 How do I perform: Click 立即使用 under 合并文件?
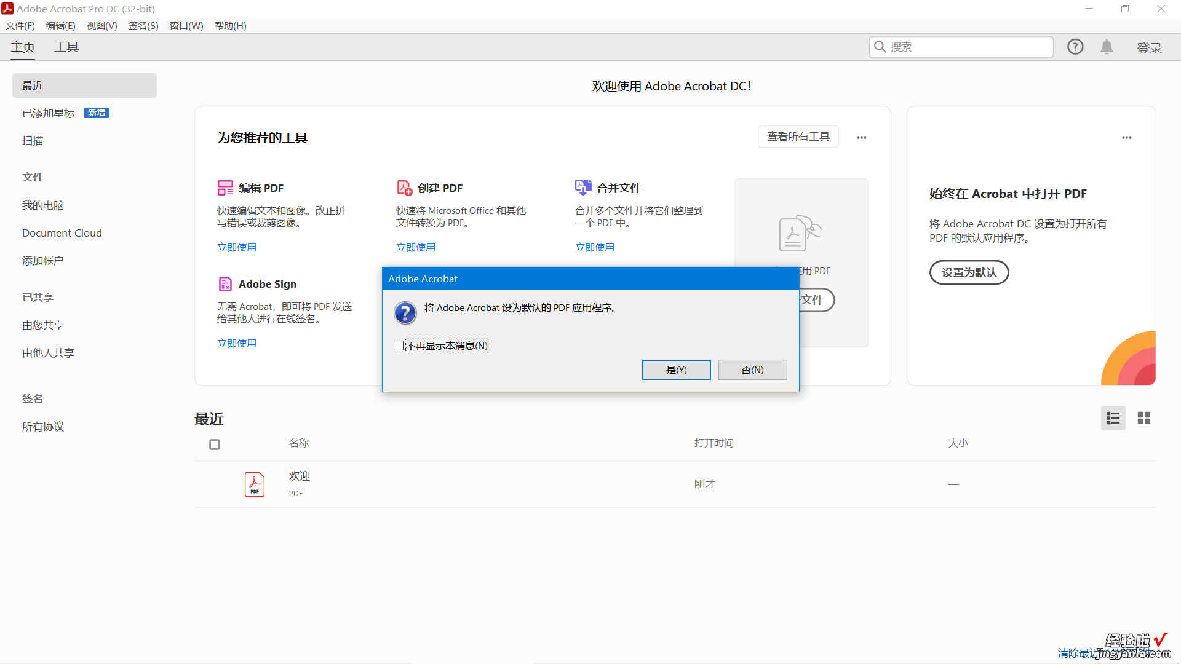click(x=595, y=247)
